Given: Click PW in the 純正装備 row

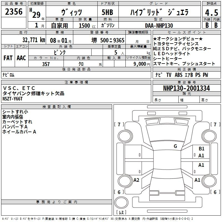Looking at the screenshot, I should pyautogui.click(x=205, y=75).
